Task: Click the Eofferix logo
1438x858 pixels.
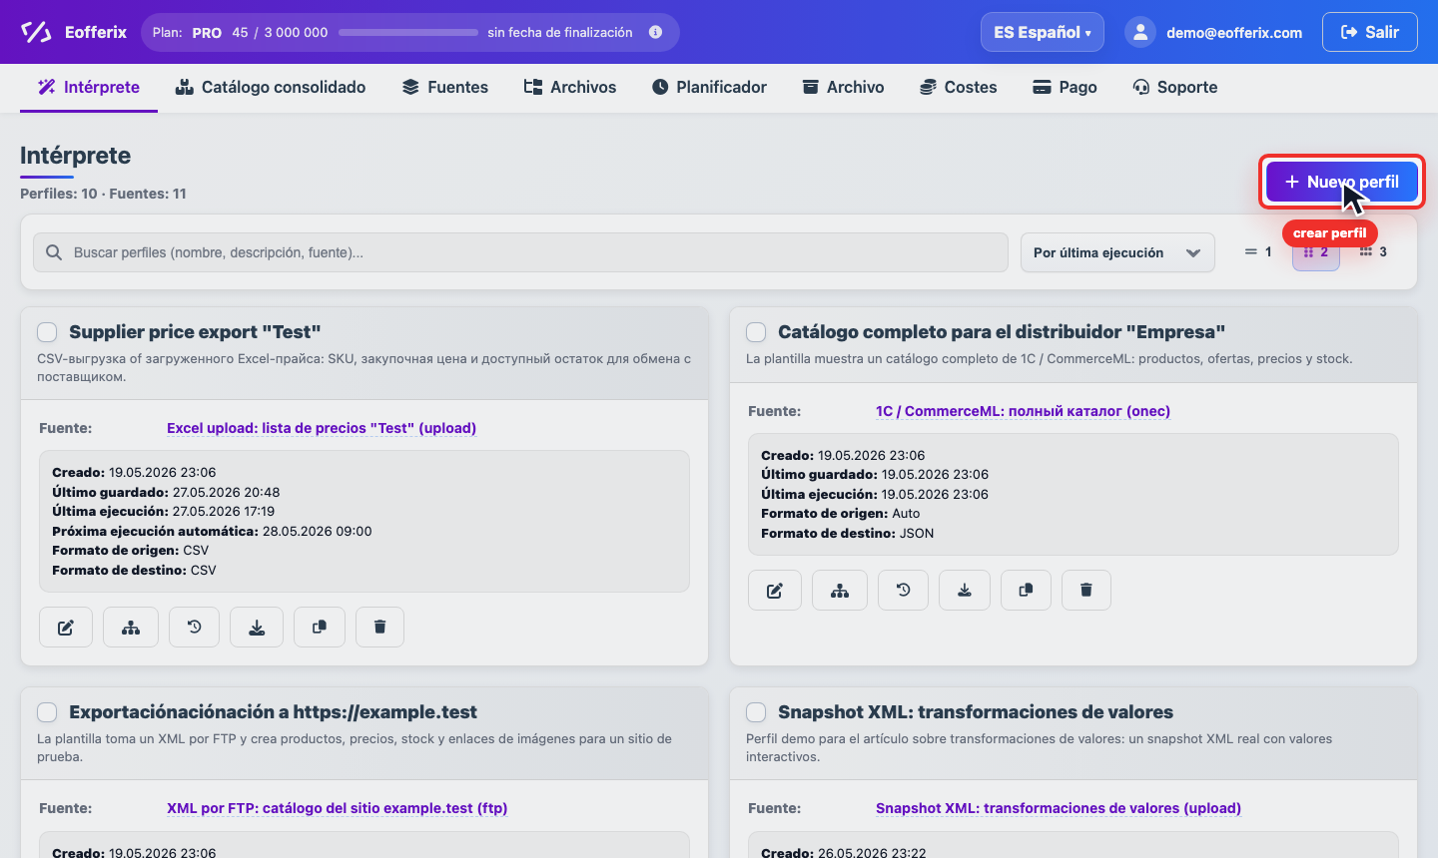Action: [x=74, y=32]
